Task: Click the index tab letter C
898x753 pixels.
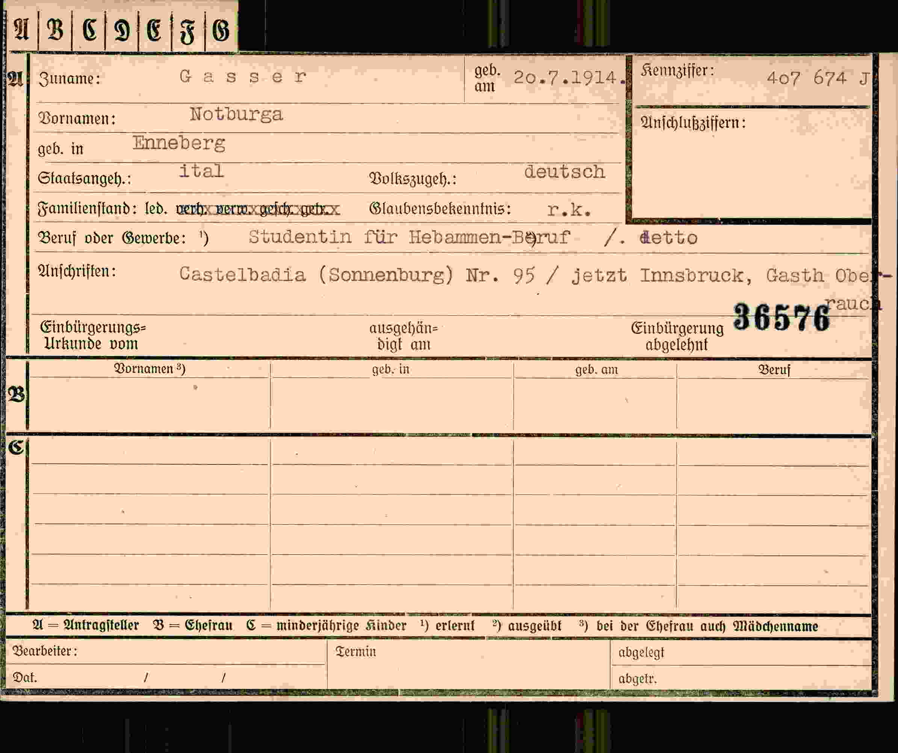Action: (89, 30)
